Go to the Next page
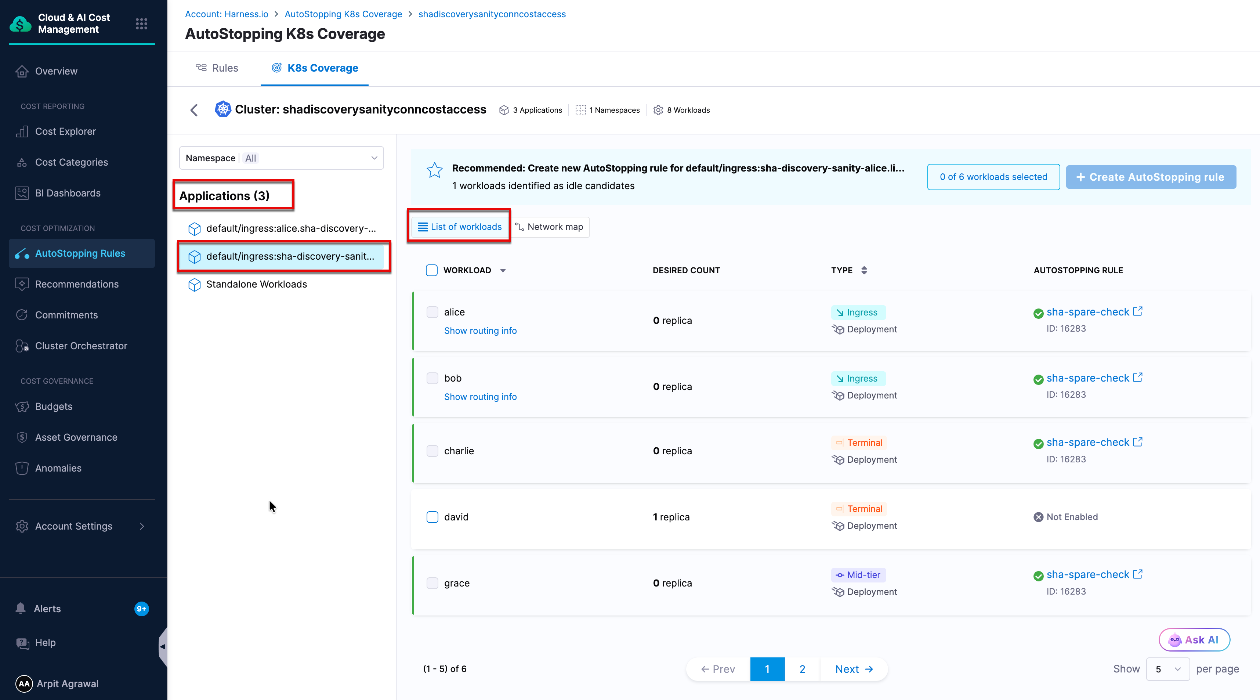 point(854,669)
